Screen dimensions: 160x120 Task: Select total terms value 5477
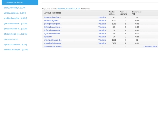coord(114,43)
